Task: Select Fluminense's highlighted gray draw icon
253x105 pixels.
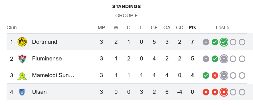Action: click(224, 59)
